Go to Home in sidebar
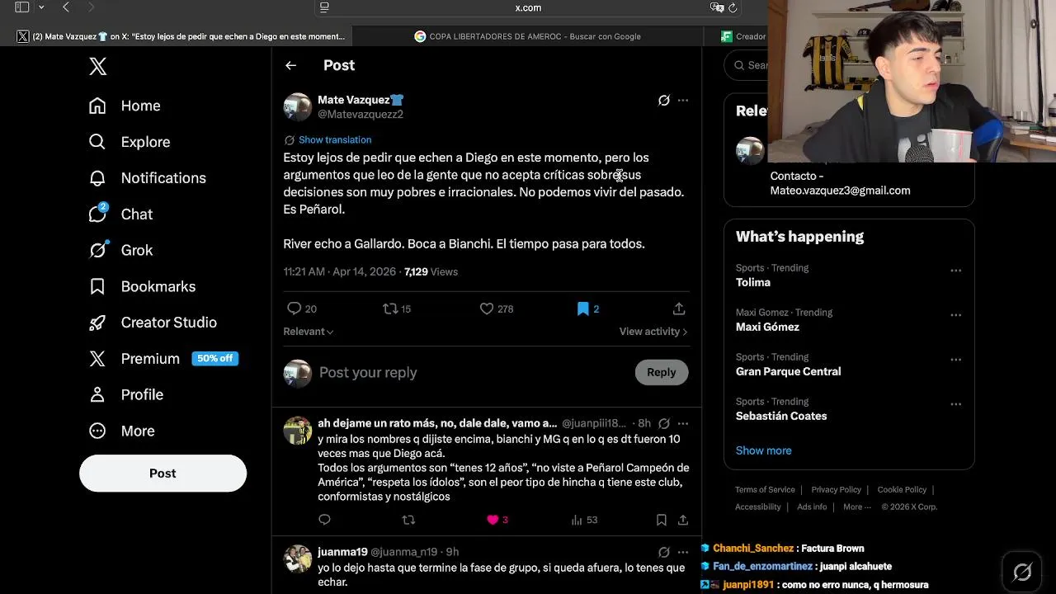 (125, 106)
